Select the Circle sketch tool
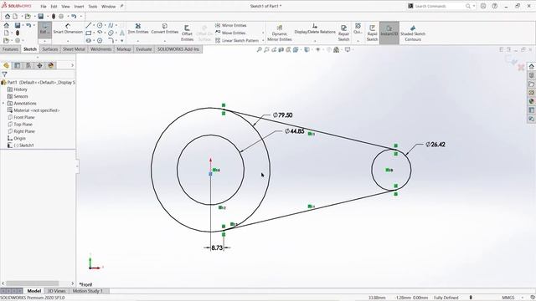Viewport: 536px width, 301px height. pyautogui.click(x=100, y=25)
